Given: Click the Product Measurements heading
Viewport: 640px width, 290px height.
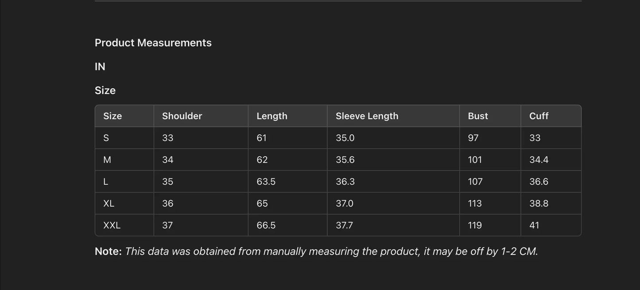Looking at the screenshot, I should [x=153, y=43].
